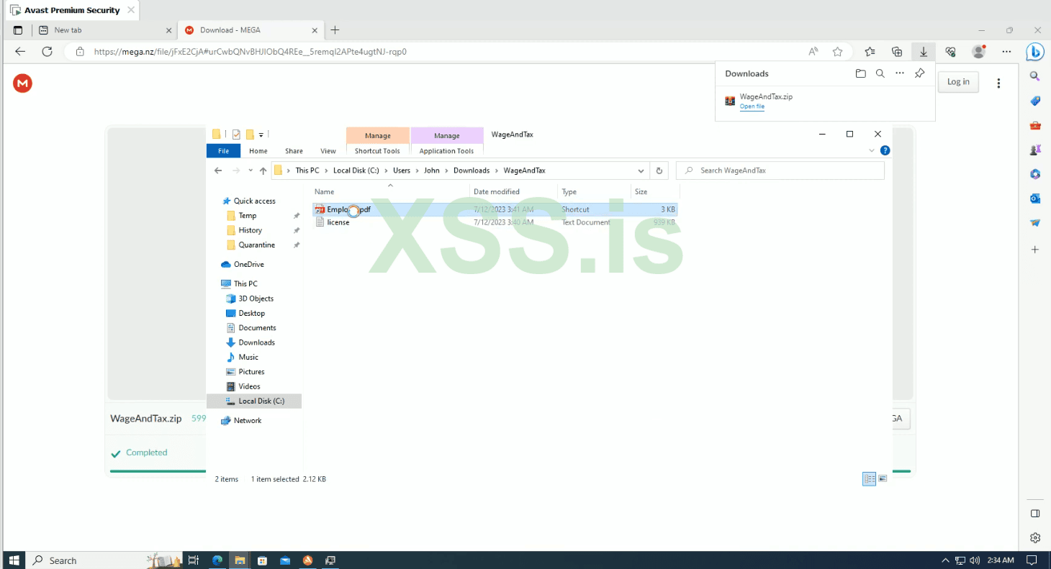Navigate back in File Explorer

[218, 170]
